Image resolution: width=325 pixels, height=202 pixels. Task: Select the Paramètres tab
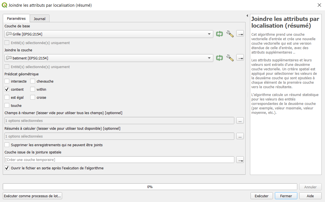click(16, 18)
